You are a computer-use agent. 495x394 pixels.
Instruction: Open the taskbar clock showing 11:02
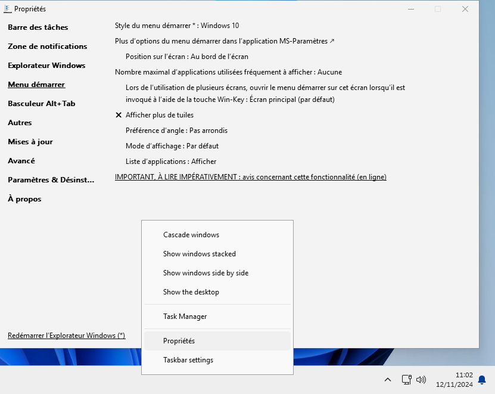454,380
